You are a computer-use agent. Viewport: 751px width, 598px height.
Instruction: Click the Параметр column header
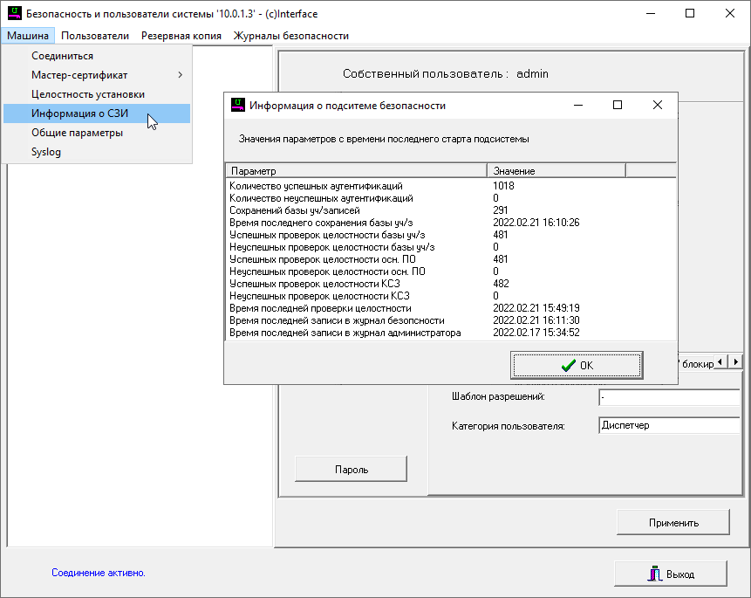point(355,171)
